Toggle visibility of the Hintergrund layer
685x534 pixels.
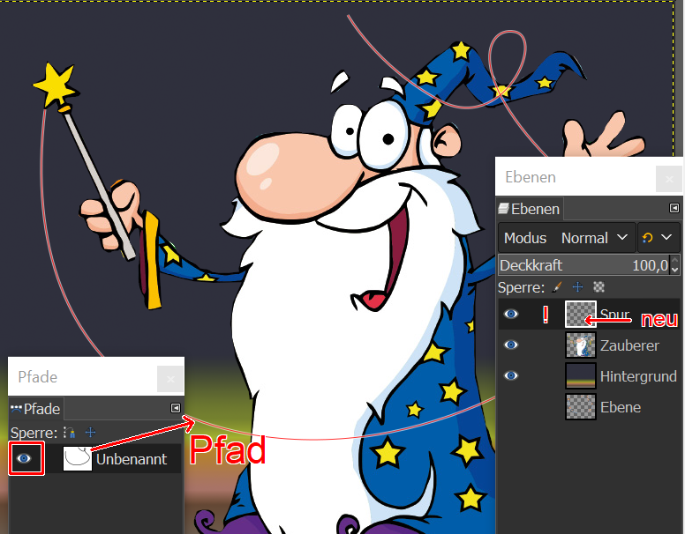point(511,376)
